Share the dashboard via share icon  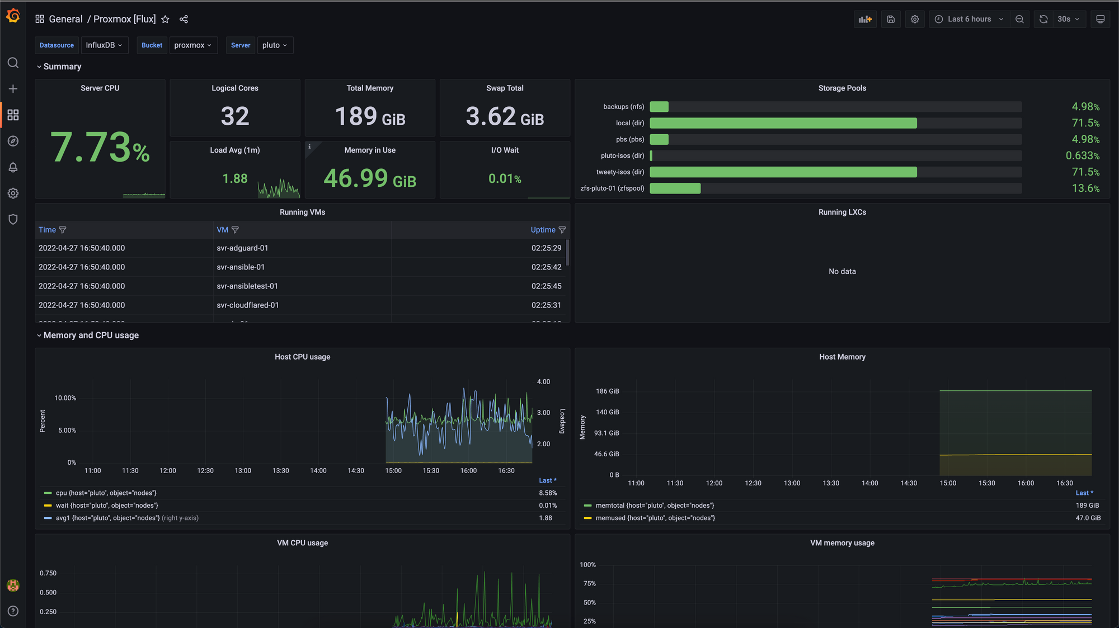pyautogui.click(x=184, y=19)
